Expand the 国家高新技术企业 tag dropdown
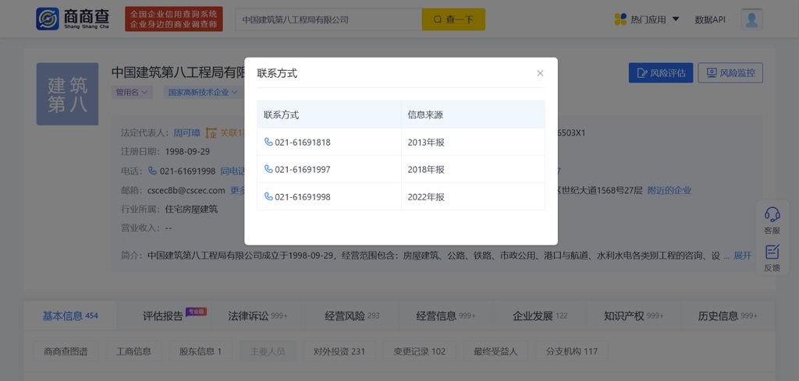This screenshot has height=381, width=799. tap(204, 93)
